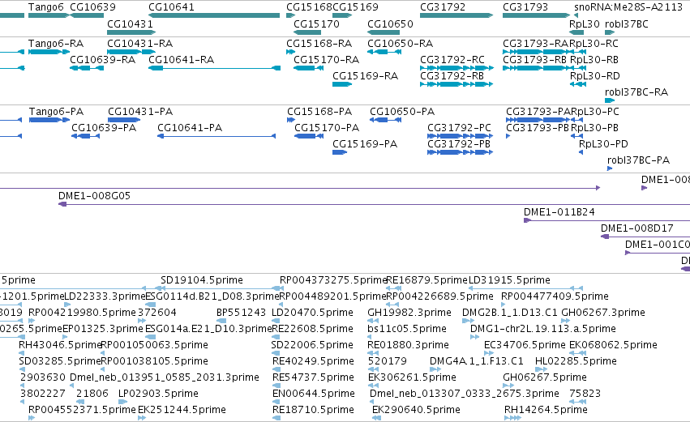Screen dimensions: 690x422
Task: Select the CG10431-RA transcript
Action: click(131, 52)
